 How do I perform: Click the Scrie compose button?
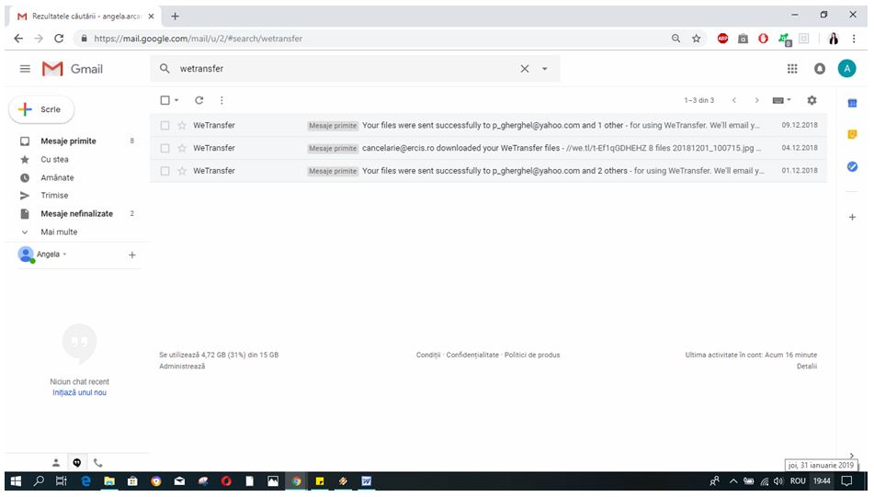click(x=41, y=109)
